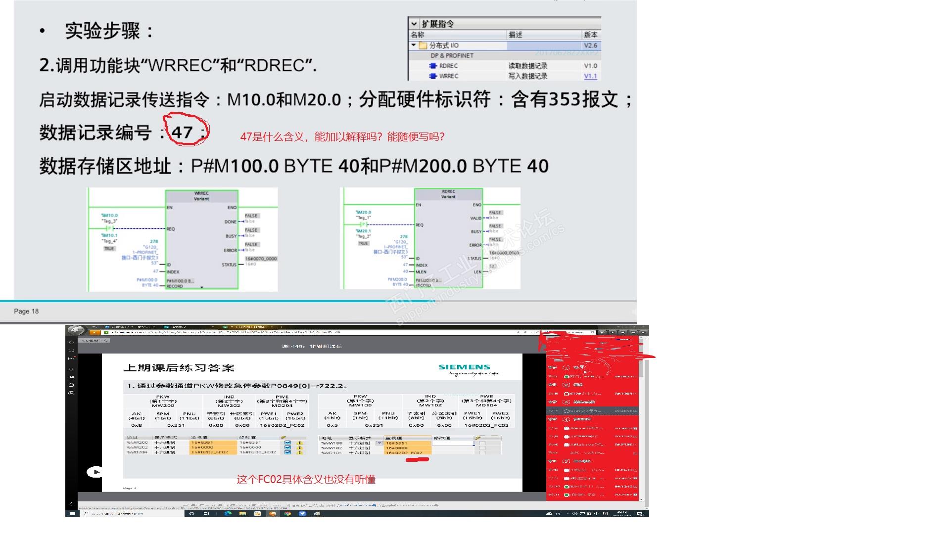Click the RDREC instruction block icon
The height and width of the screenshot is (534, 950).
click(433, 66)
